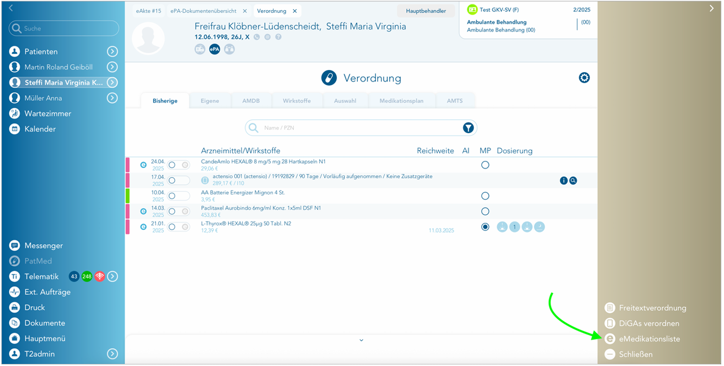This screenshot has width=724, height=366.
Task: Click the magnifier icon on actensio row
Action: coord(573,180)
